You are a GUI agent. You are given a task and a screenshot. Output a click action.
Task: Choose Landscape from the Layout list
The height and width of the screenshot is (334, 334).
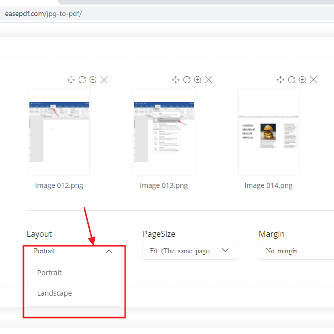point(55,293)
